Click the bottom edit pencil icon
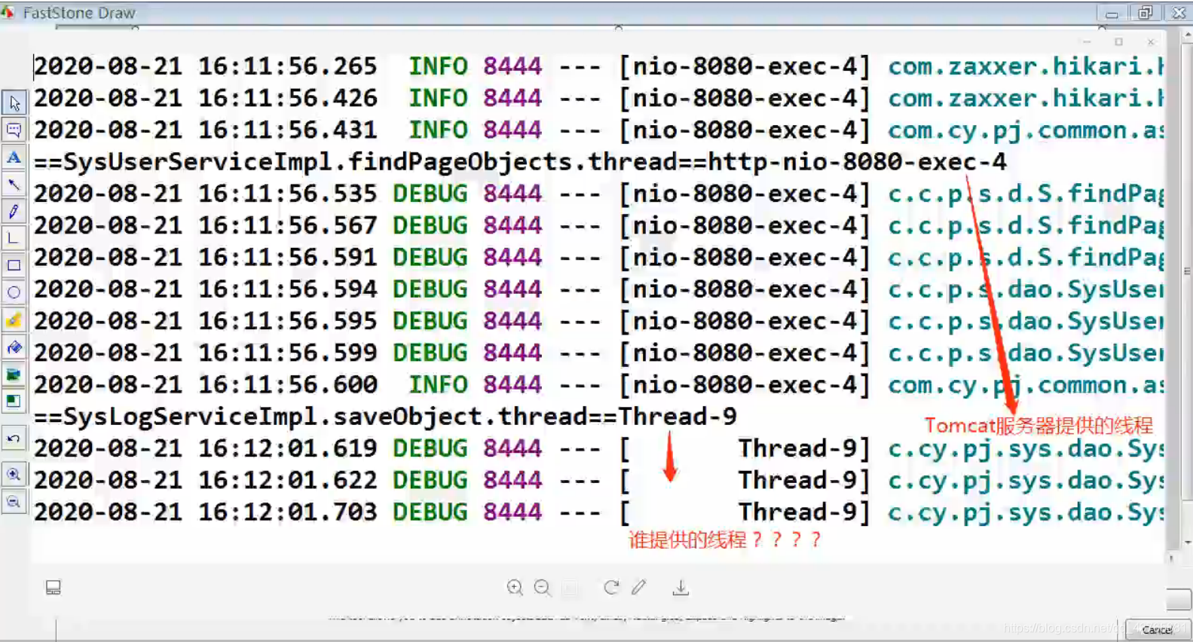Image resolution: width=1193 pixels, height=642 pixels. [639, 587]
